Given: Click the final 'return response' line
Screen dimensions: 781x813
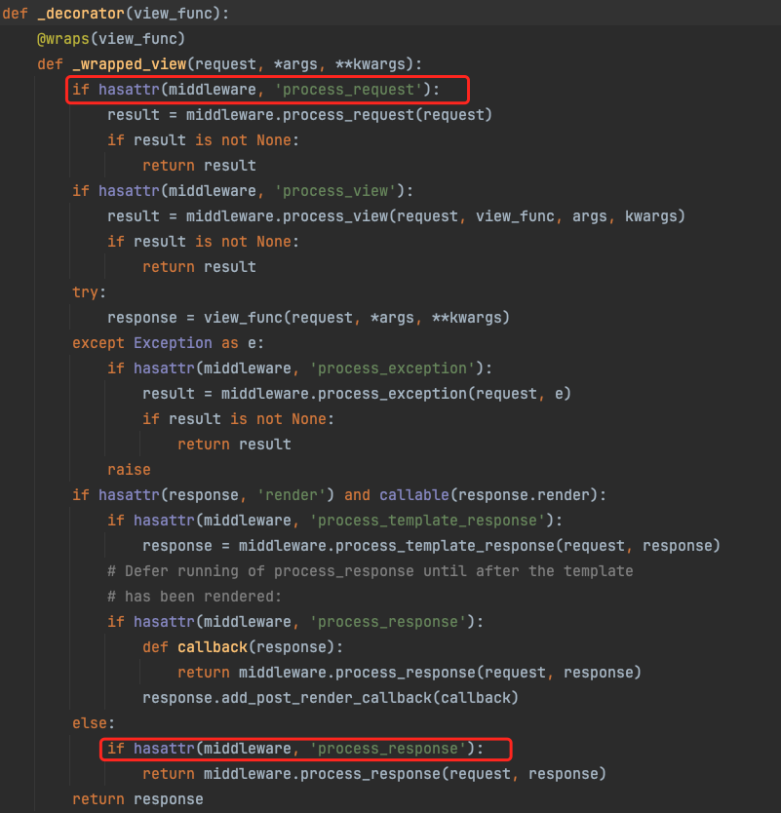Looking at the screenshot, I should click(137, 799).
